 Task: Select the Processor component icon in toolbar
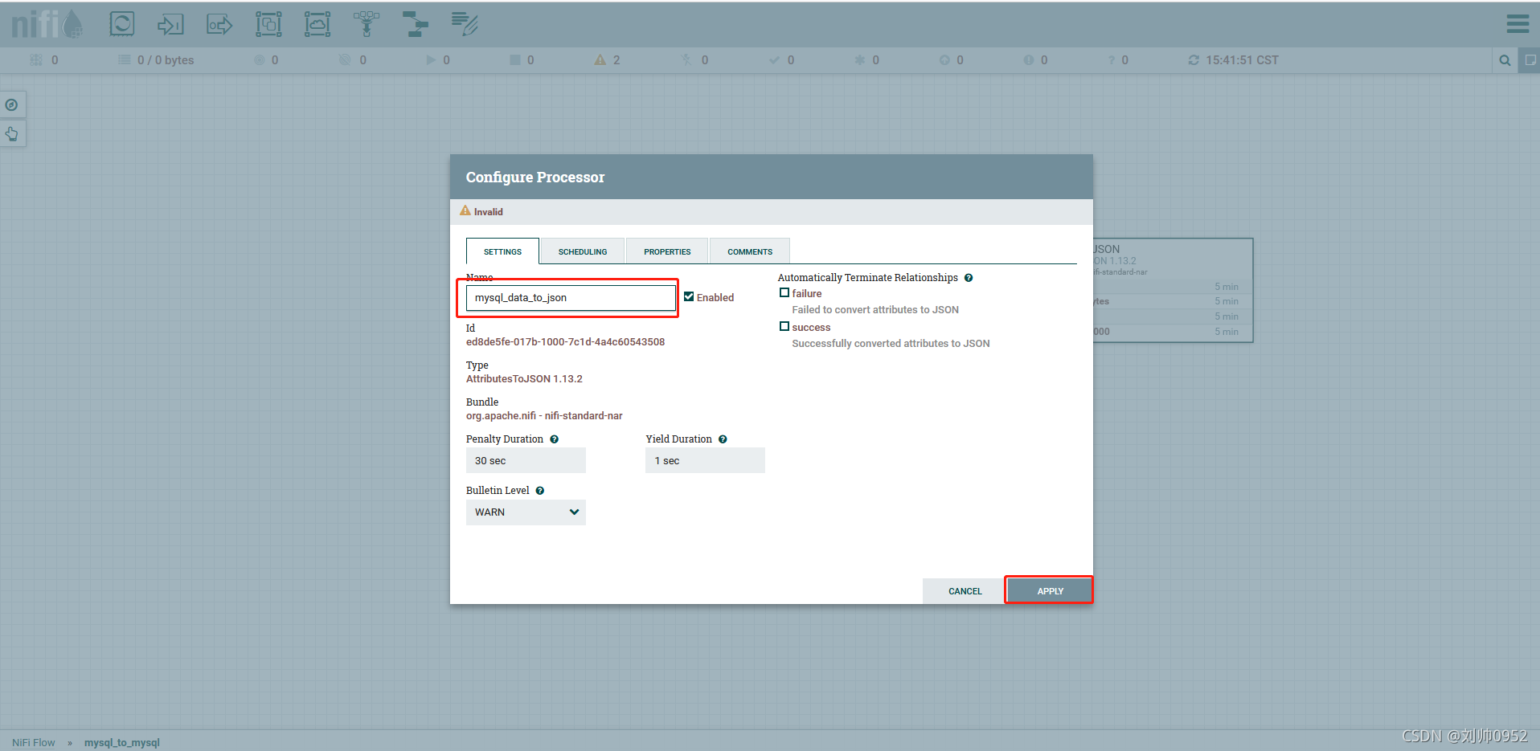coord(121,24)
